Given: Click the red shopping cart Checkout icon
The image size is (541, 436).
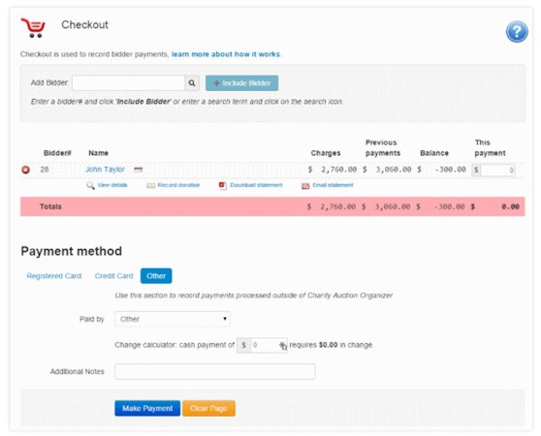Looking at the screenshot, I should point(33,27).
